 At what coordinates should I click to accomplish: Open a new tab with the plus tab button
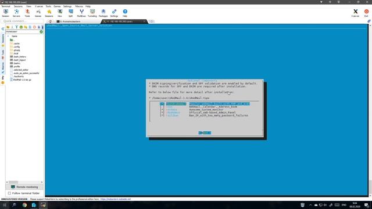click(151, 21)
